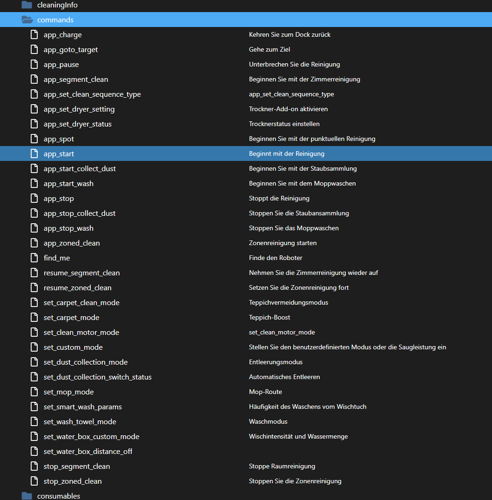Select the app_zoned_clean command entry
The width and height of the screenshot is (492, 500).
click(72, 243)
